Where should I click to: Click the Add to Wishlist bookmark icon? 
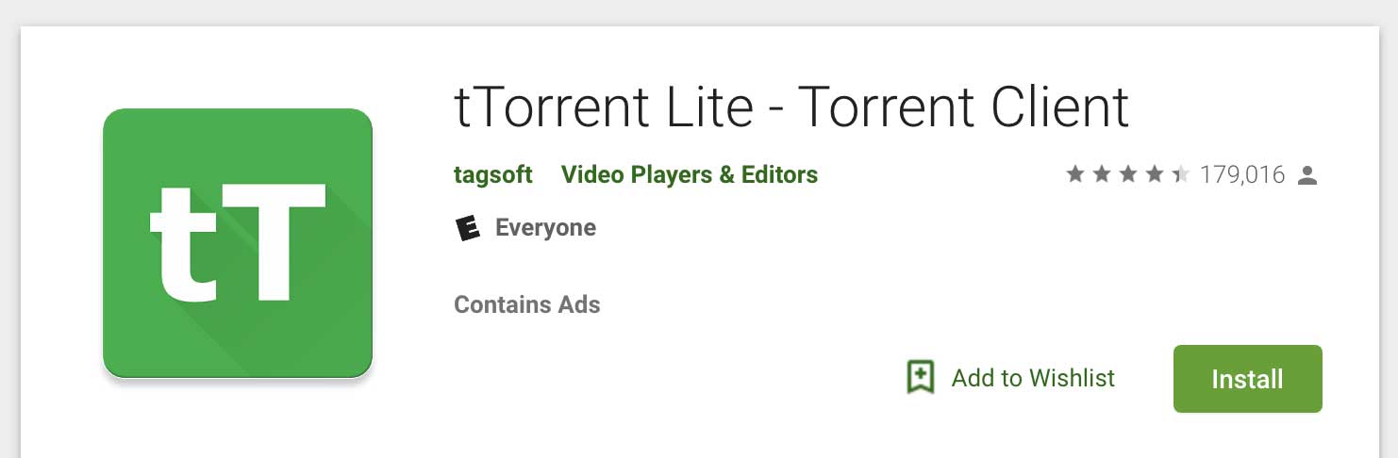tap(920, 378)
